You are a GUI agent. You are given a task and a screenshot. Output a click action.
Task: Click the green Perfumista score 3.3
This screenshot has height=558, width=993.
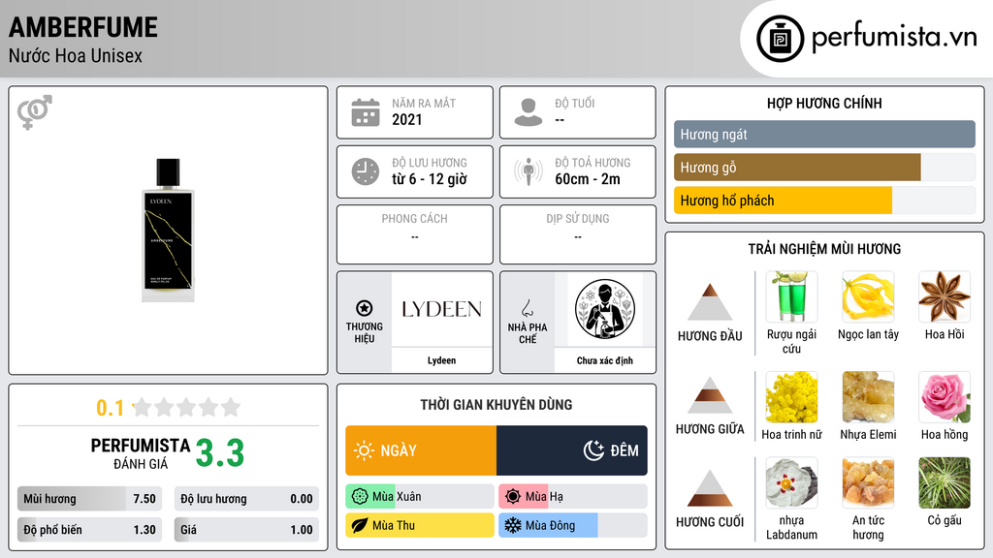coord(220,453)
